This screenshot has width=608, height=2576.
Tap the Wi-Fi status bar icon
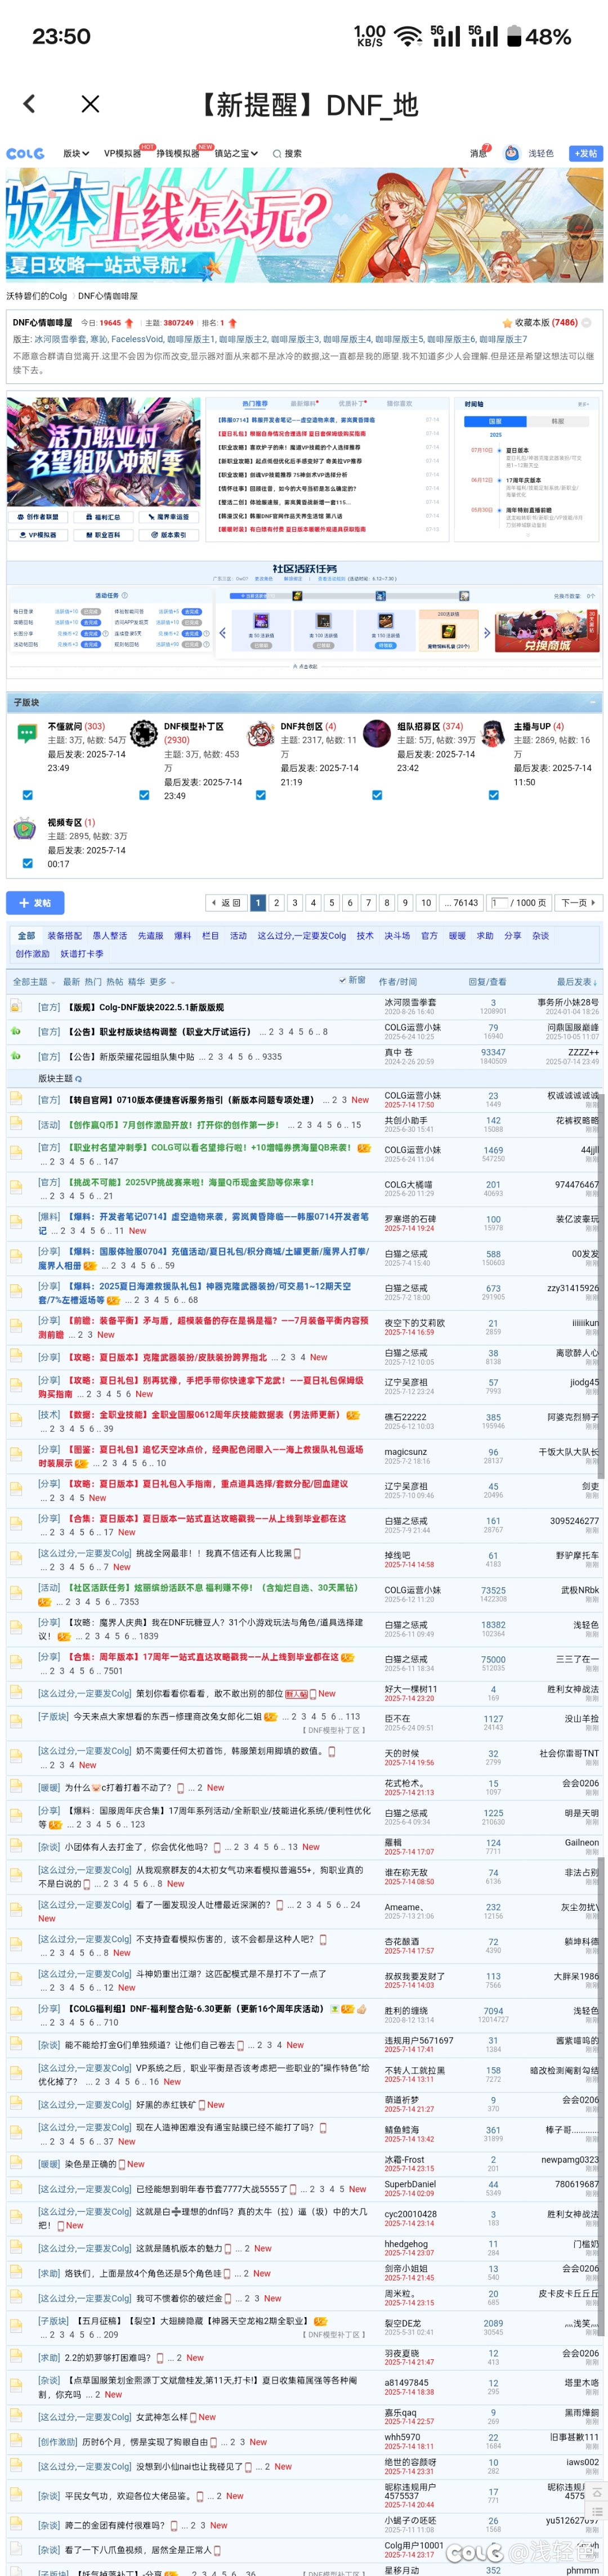[407, 37]
